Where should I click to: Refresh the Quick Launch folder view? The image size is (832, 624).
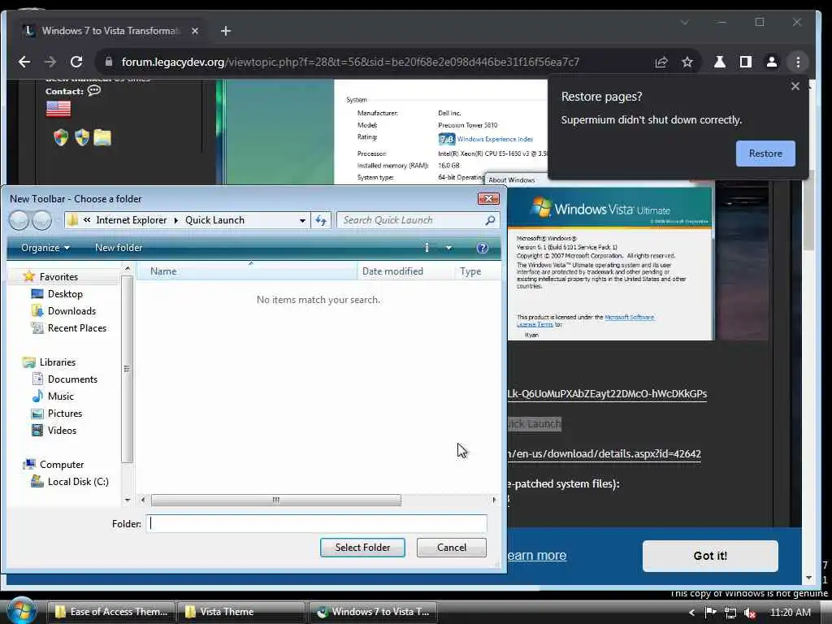(x=321, y=220)
